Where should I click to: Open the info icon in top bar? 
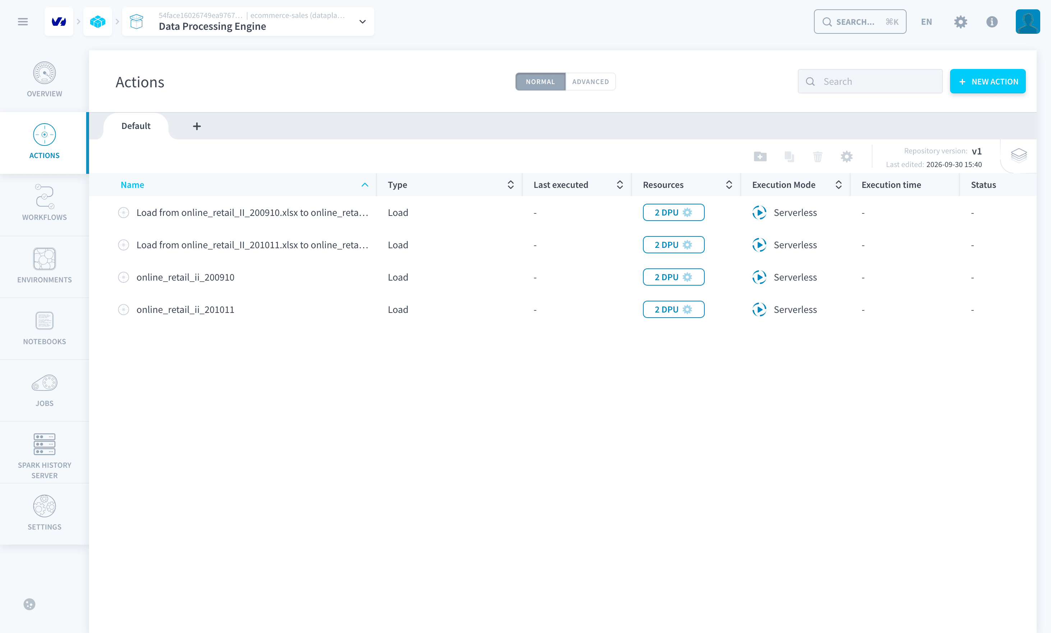(992, 22)
